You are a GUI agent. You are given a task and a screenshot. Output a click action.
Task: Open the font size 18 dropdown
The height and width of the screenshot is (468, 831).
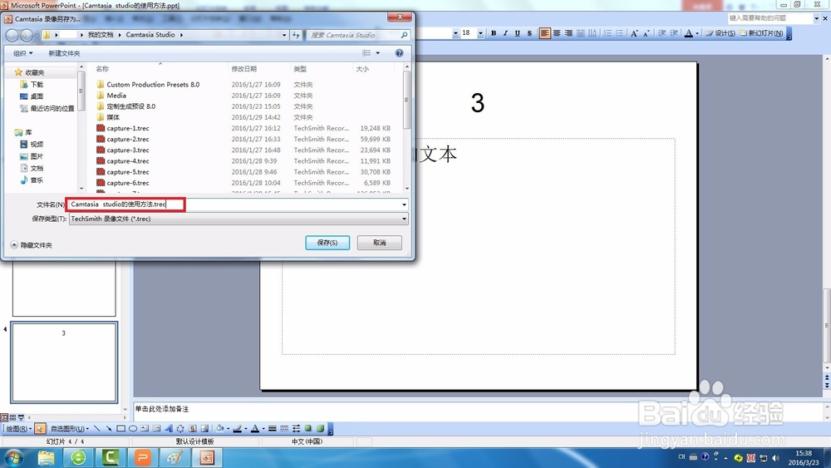(x=480, y=33)
